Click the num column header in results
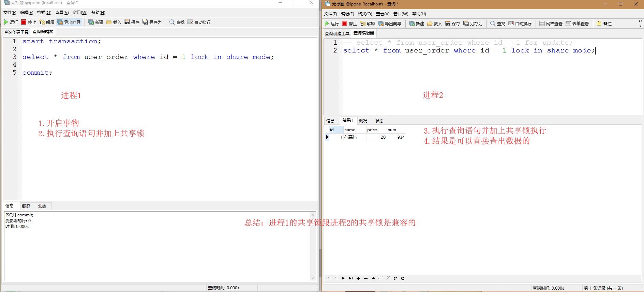The height and width of the screenshot is (292, 644). [x=396, y=130]
